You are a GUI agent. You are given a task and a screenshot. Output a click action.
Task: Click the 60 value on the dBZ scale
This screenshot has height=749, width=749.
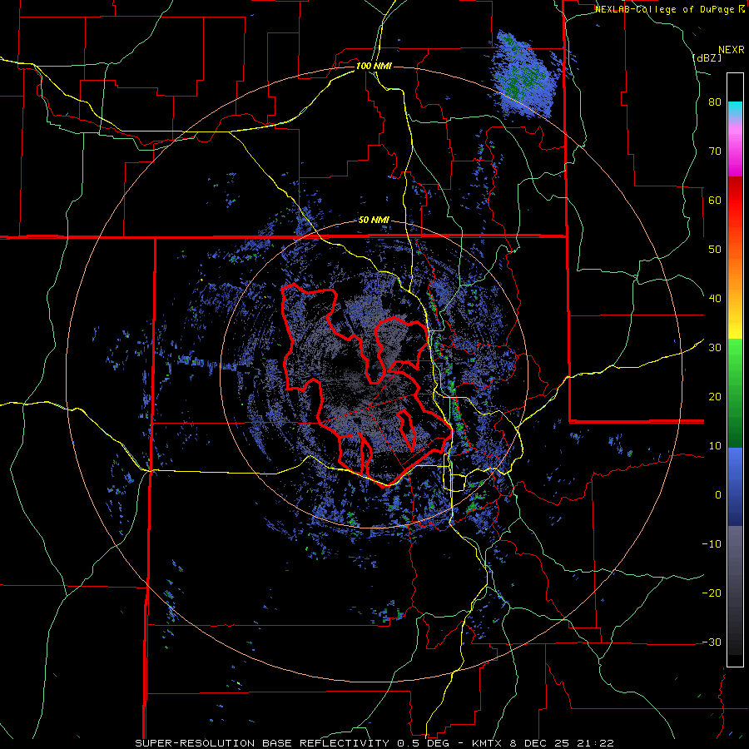pyautogui.click(x=715, y=200)
